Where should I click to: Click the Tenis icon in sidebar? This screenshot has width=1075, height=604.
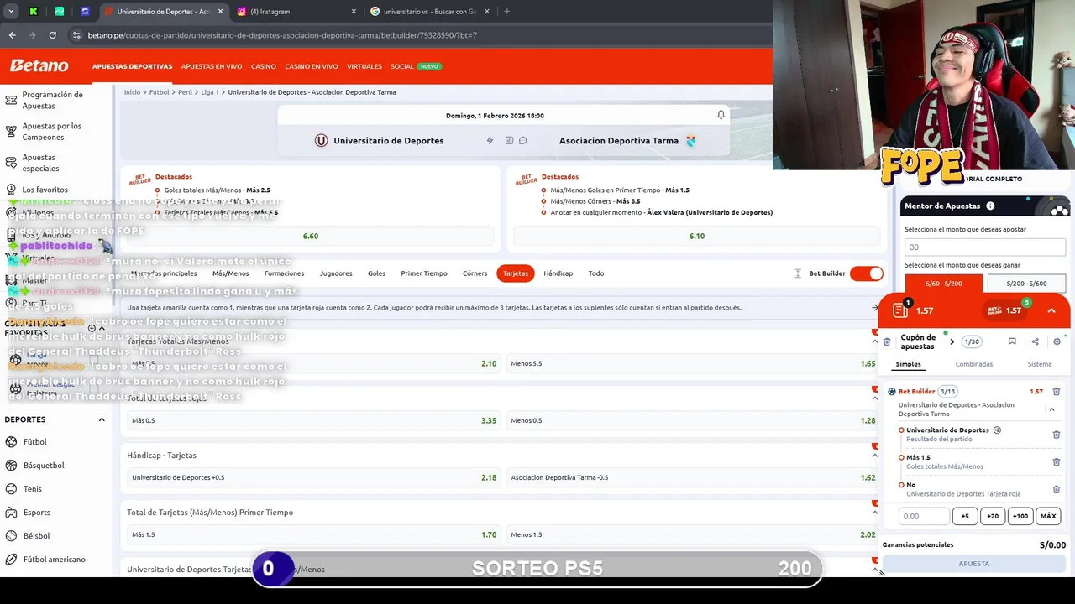pos(11,488)
